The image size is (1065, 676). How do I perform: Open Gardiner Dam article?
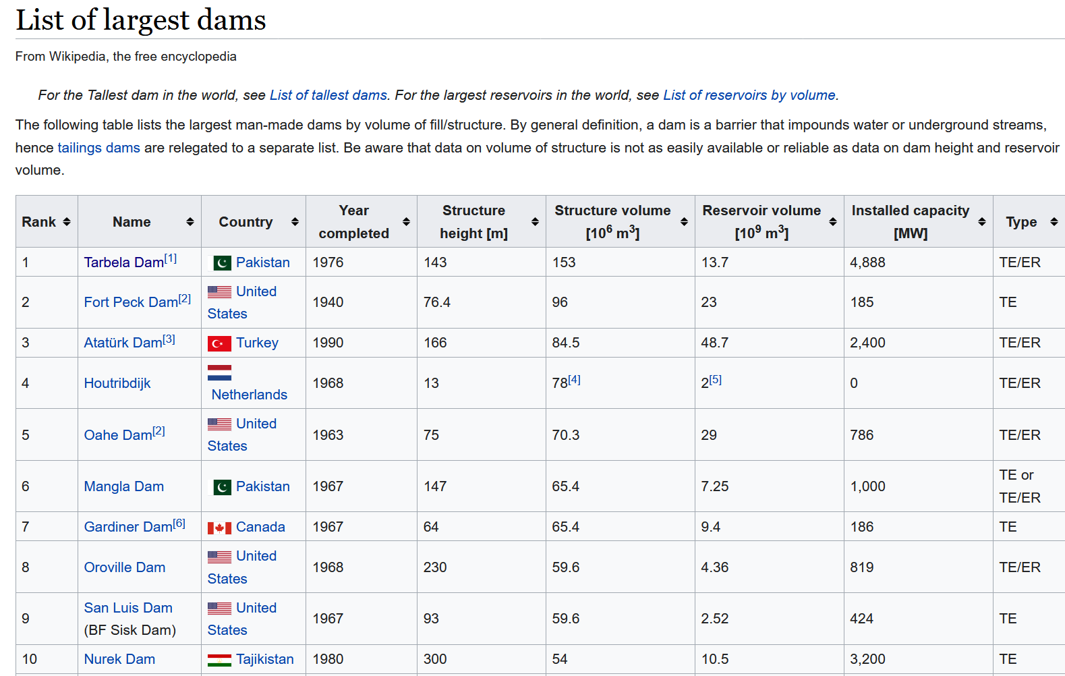pos(128,527)
